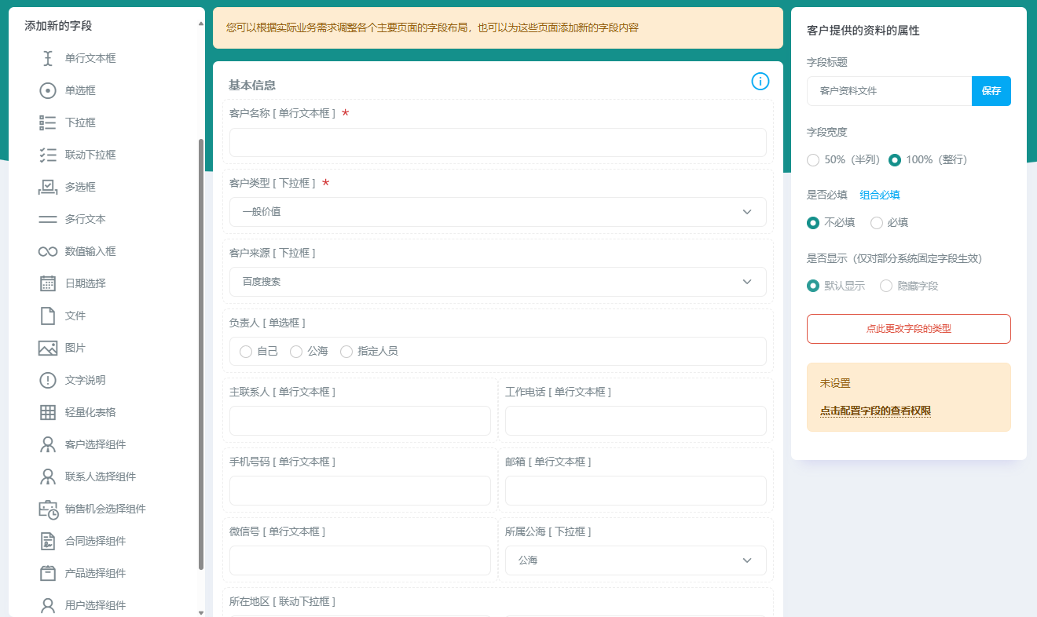Select the 多选框 icon

pyautogui.click(x=48, y=187)
